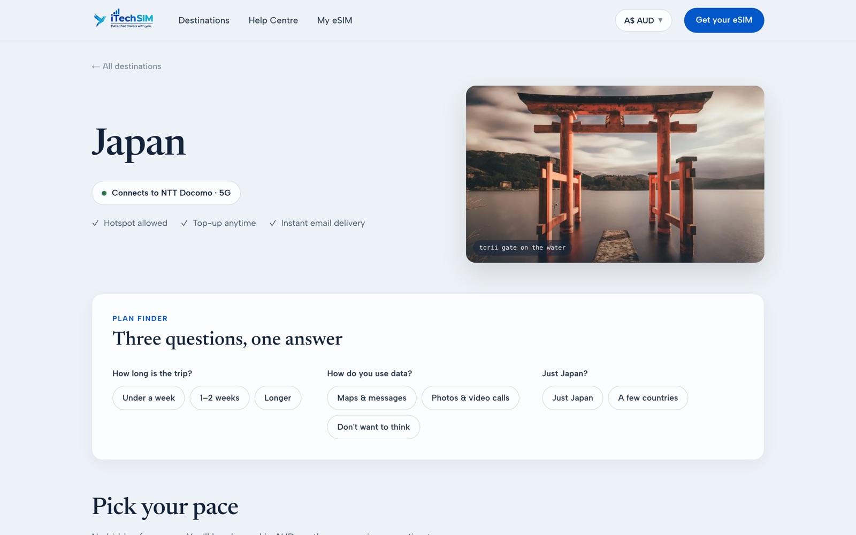Select Maps & messages data usage

372,398
